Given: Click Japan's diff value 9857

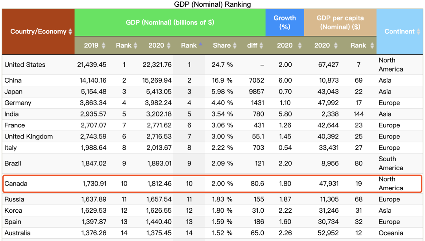Looking at the screenshot, I should [x=257, y=92].
